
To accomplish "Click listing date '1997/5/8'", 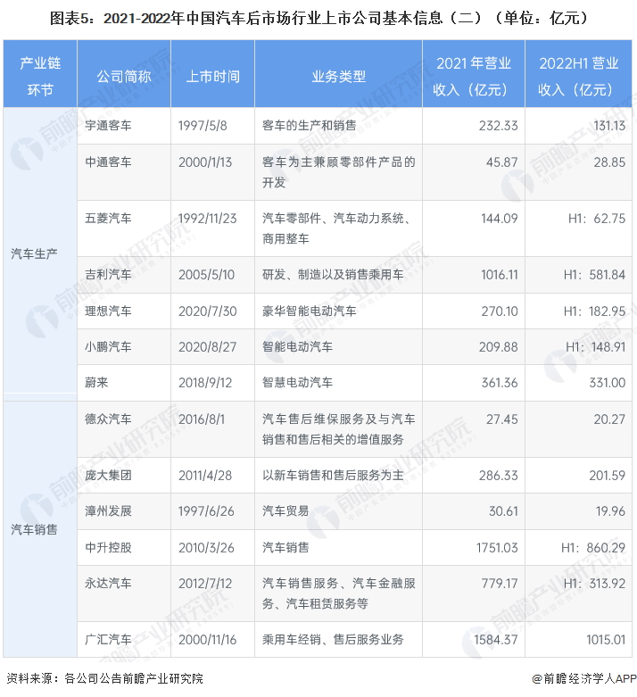I will (x=203, y=126).
